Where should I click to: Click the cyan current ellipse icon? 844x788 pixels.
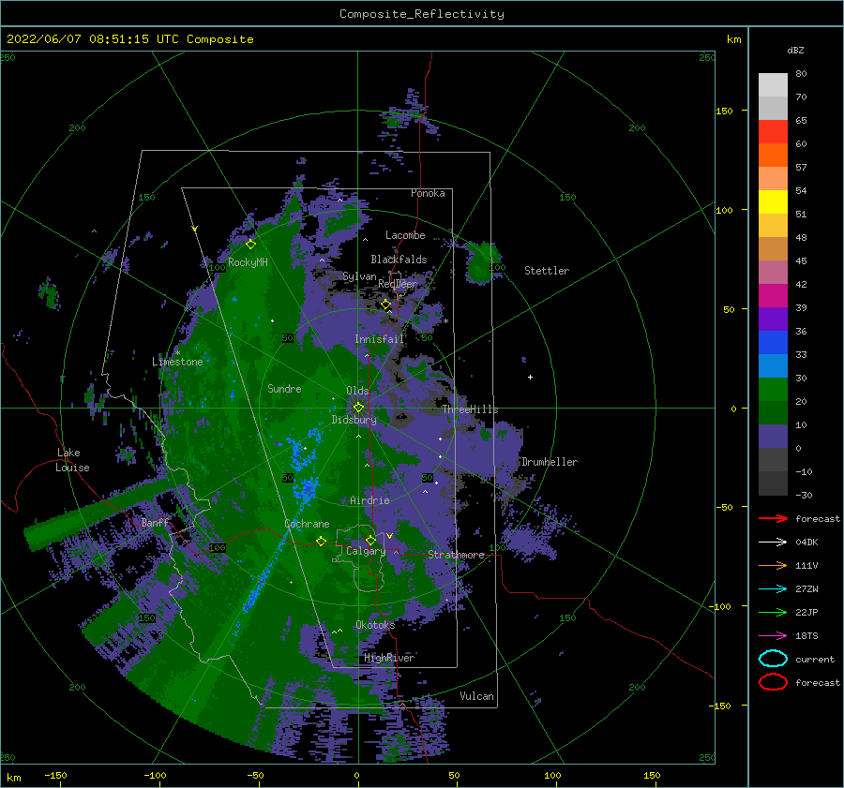pos(773,659)
